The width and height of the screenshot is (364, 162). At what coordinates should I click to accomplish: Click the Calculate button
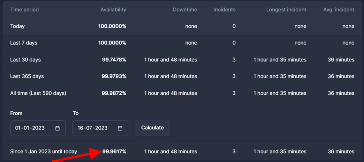pos(153,128)
